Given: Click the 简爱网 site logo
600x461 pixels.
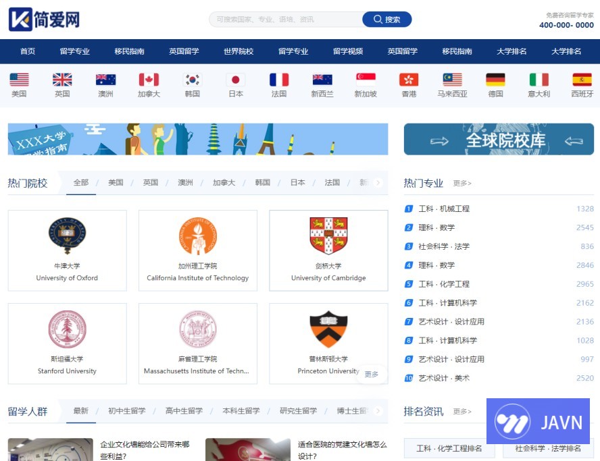Looking at the screenshot, I should pyautogui.click(x=44, y=19).
